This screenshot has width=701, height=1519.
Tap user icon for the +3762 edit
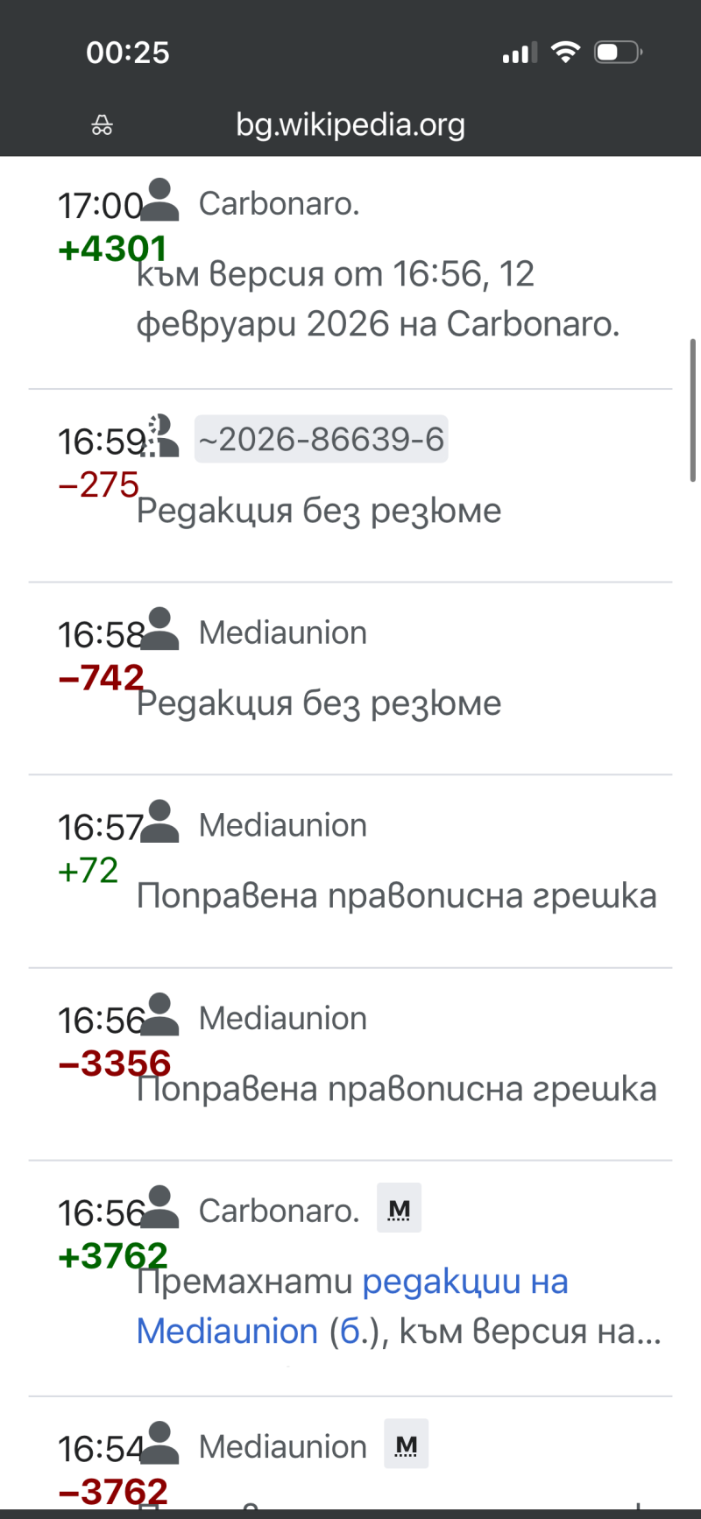(x=160, y=1207)
